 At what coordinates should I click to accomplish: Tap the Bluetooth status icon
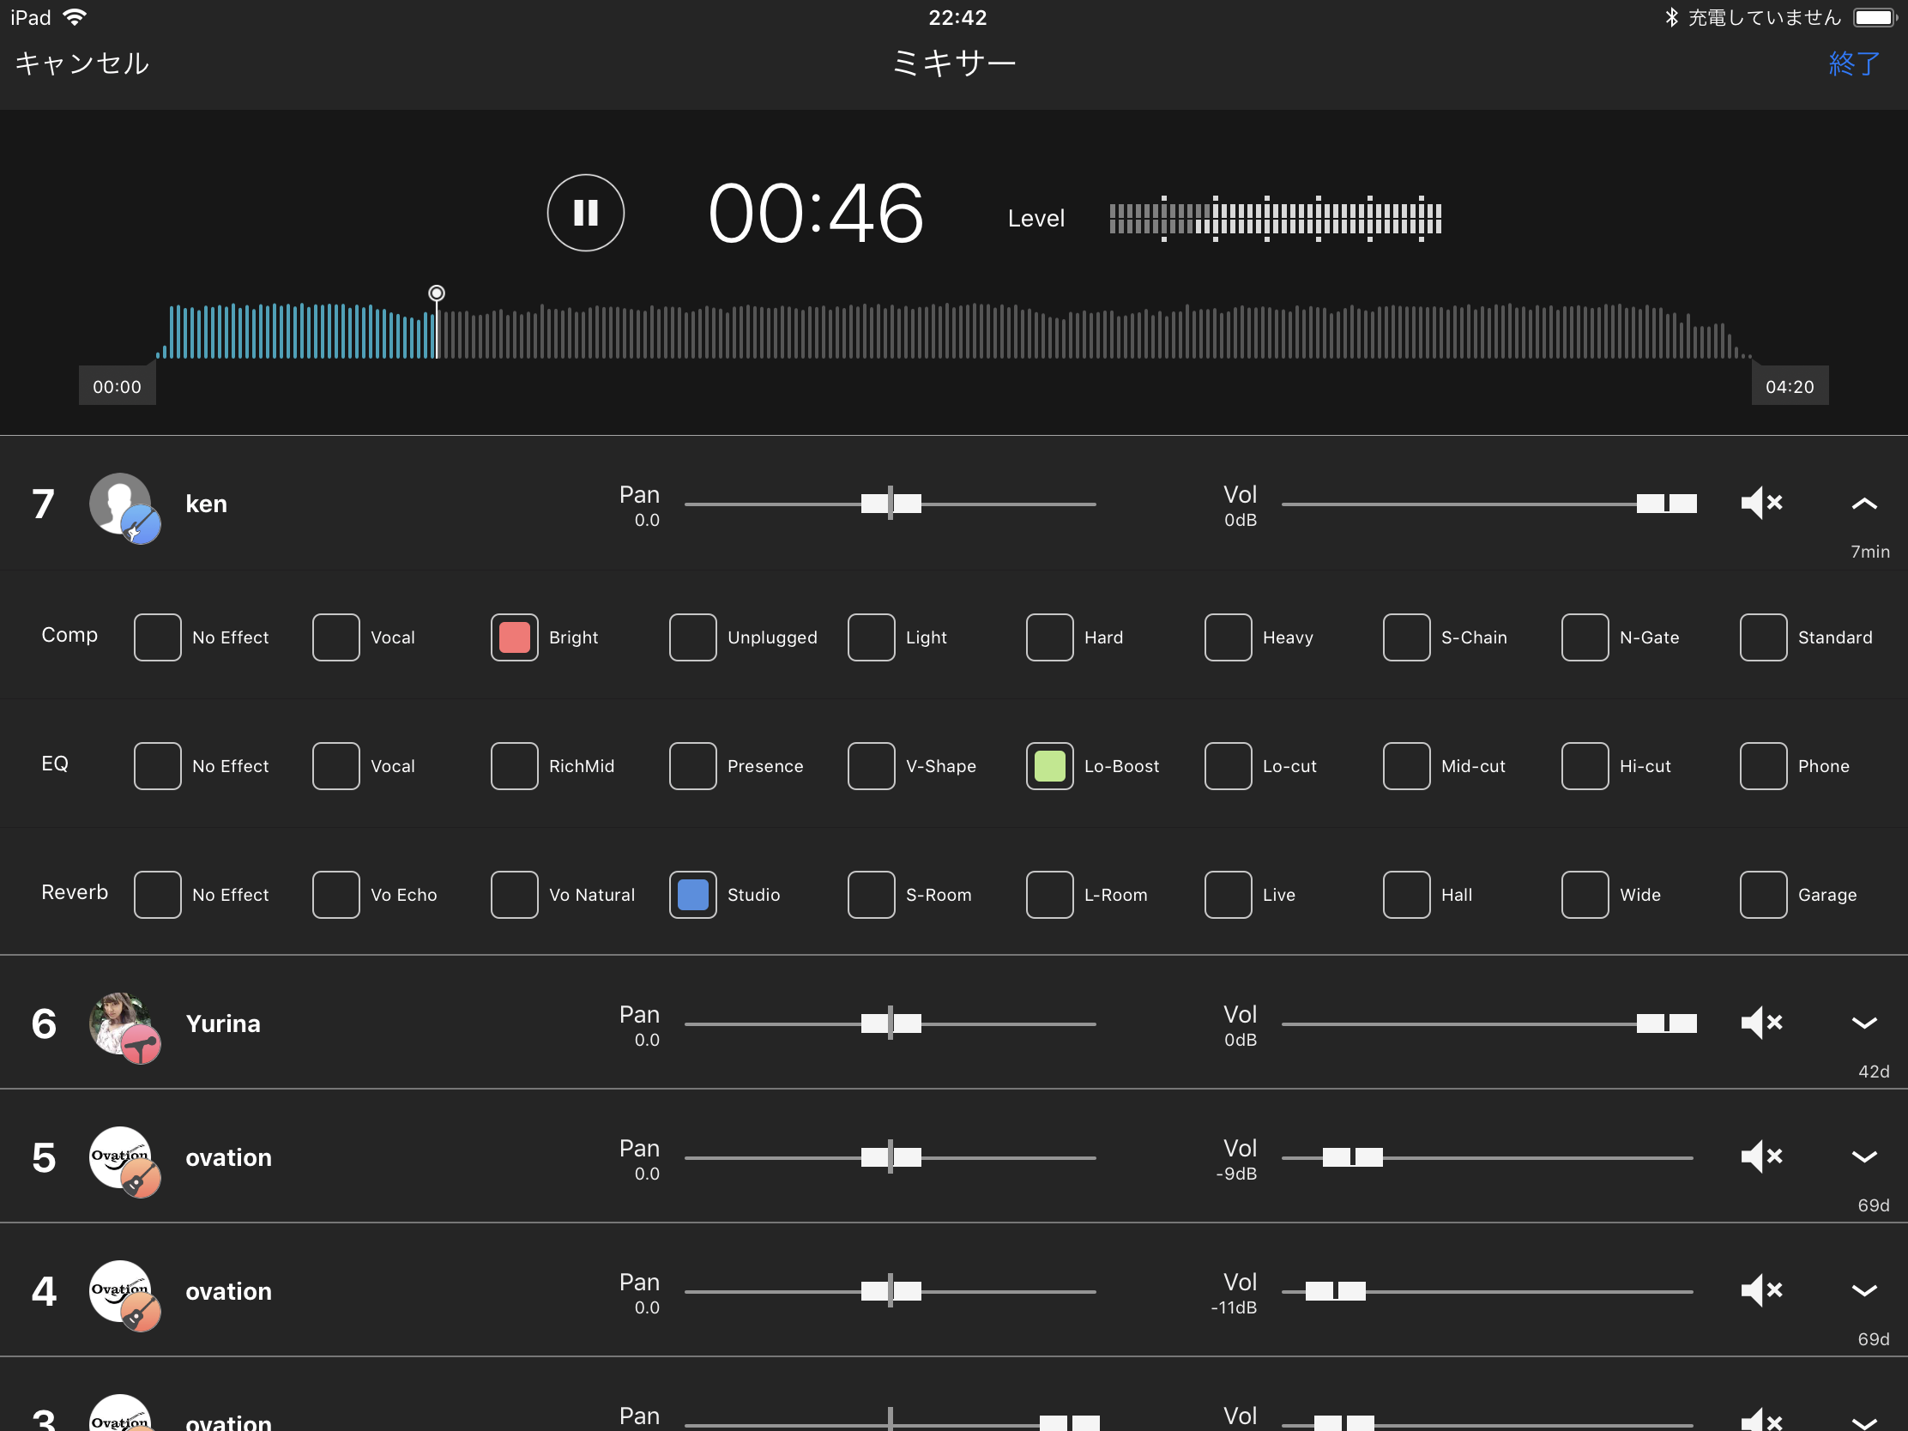click(1671, 17)
